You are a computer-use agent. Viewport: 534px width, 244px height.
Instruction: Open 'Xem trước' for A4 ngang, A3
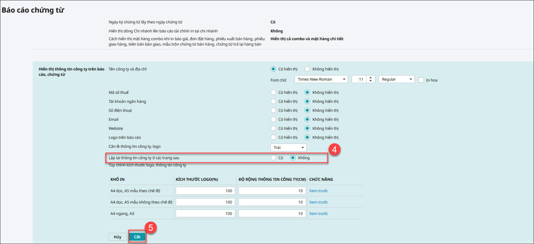click(318, 213)
